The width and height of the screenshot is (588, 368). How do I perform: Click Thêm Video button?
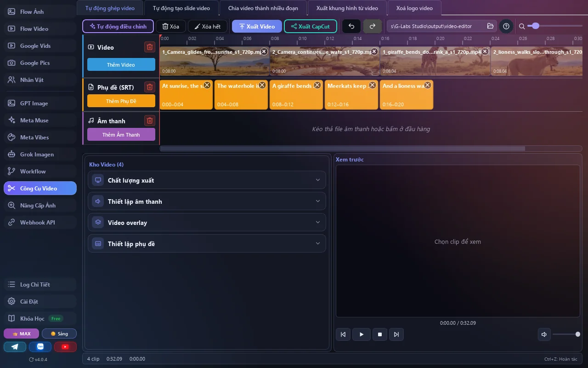121,64
